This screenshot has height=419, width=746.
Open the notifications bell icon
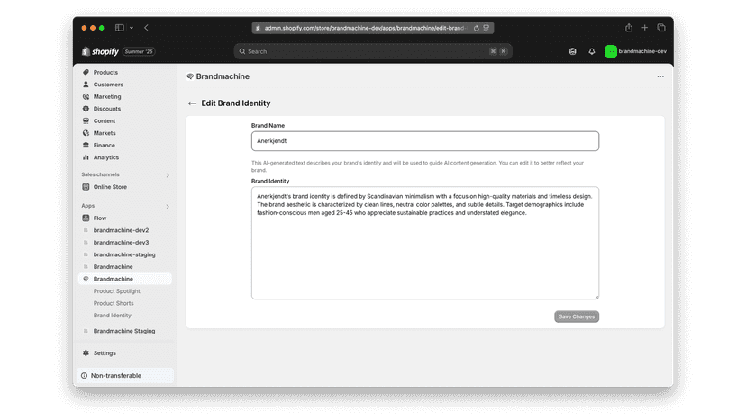[591, 51]
